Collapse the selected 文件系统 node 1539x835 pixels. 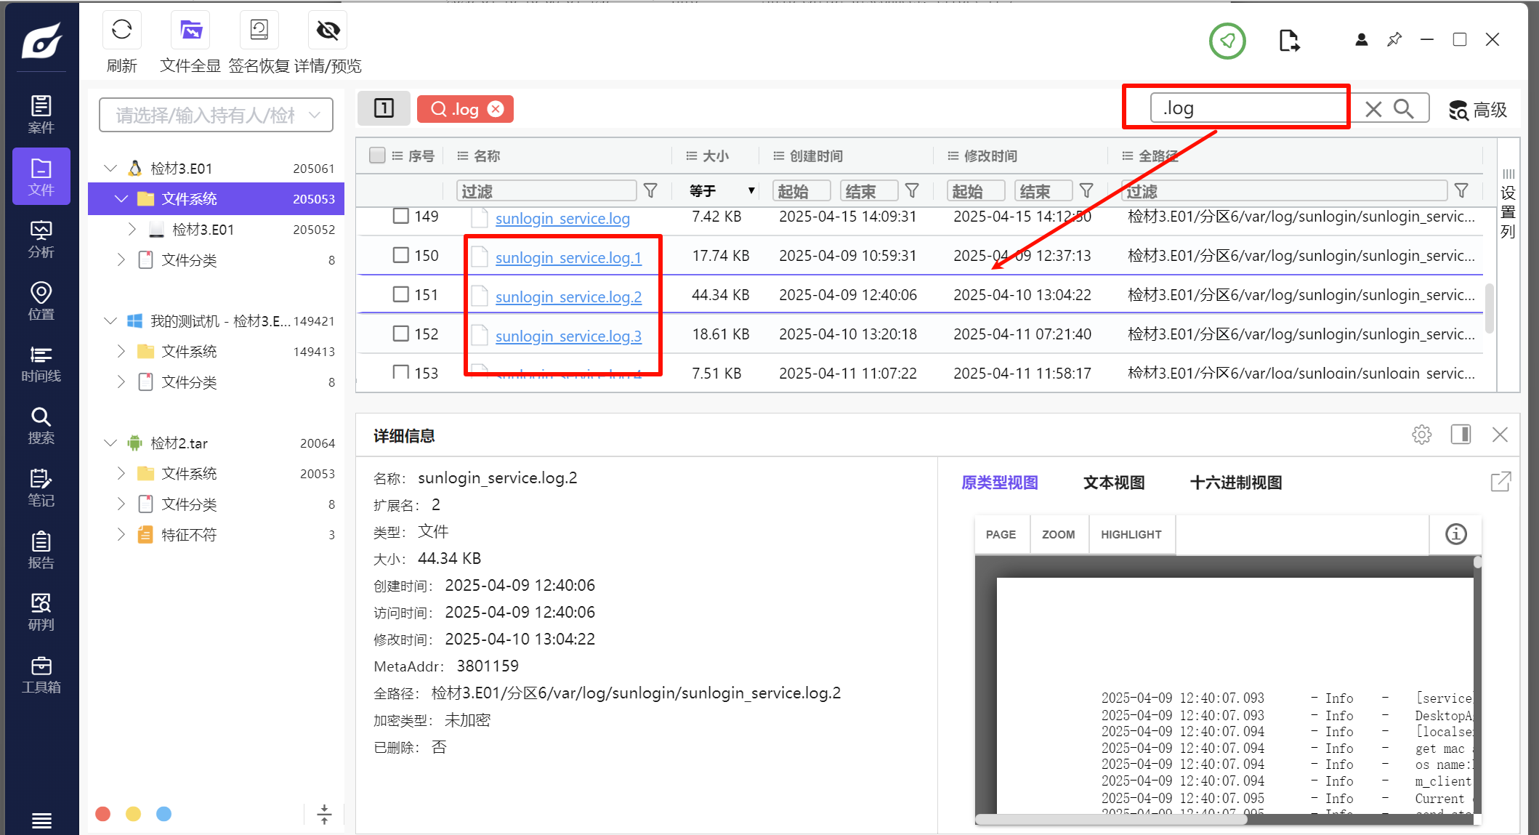tap(121, 199)
